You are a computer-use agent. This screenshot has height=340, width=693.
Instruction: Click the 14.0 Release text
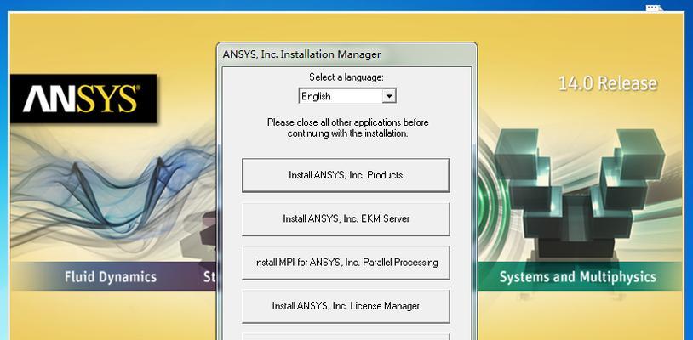pyautogui.click(x=608, y=83)
